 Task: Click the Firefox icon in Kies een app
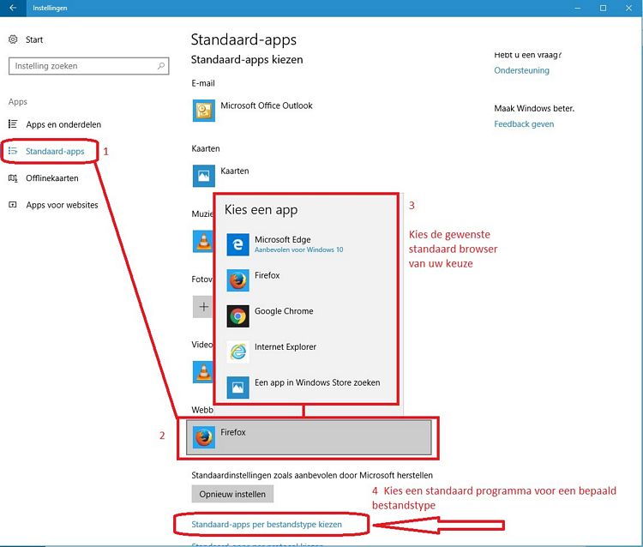[237, 280]
